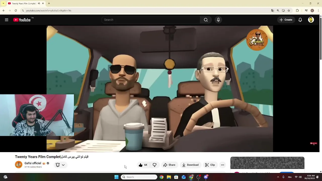Open network and volume quick settings
This screenshot has width=322, height=181.
(x=298, y=177)
